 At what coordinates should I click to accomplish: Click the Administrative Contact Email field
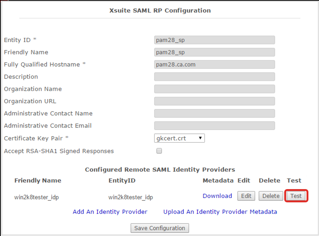tap(214, 126)
